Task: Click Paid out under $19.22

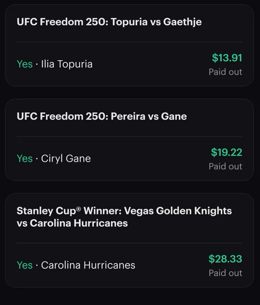Action: [x=225, y=166]
